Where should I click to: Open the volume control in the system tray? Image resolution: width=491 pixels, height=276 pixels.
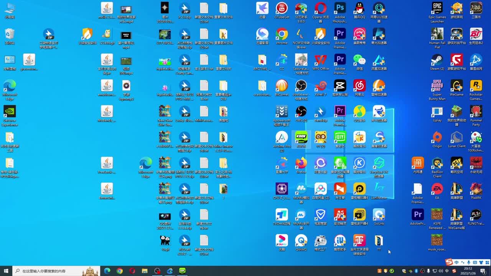pyautogui.click(x=441, y=271)
